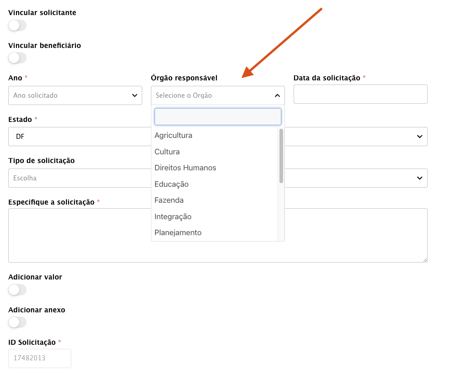Select Agricultura from the list
The width and height of the screenshot is (461, 374).
[173, 136]
